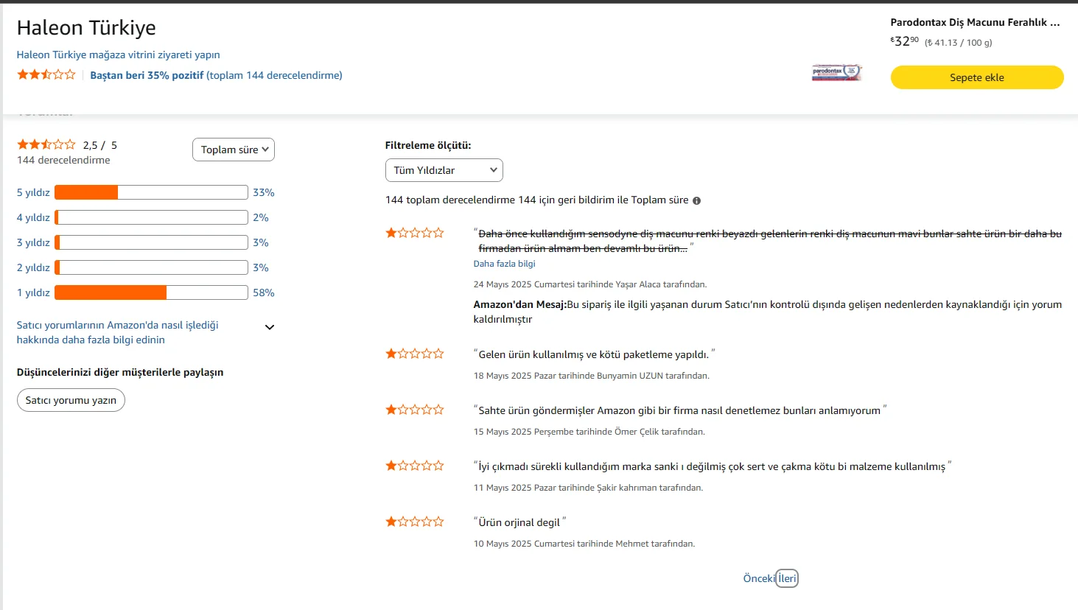The image size is (1078, 610).
Task: Click the 'Gelen ürün kullanılmış' review text
Action: (x=594, y=354)
